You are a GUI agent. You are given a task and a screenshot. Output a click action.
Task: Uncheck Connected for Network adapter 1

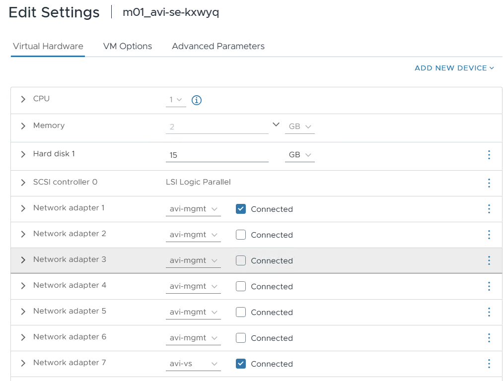click(x=241, y=209)
